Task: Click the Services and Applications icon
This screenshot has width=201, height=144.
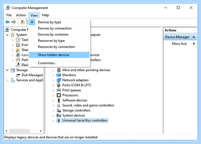Action: click(x=13, y=80)
